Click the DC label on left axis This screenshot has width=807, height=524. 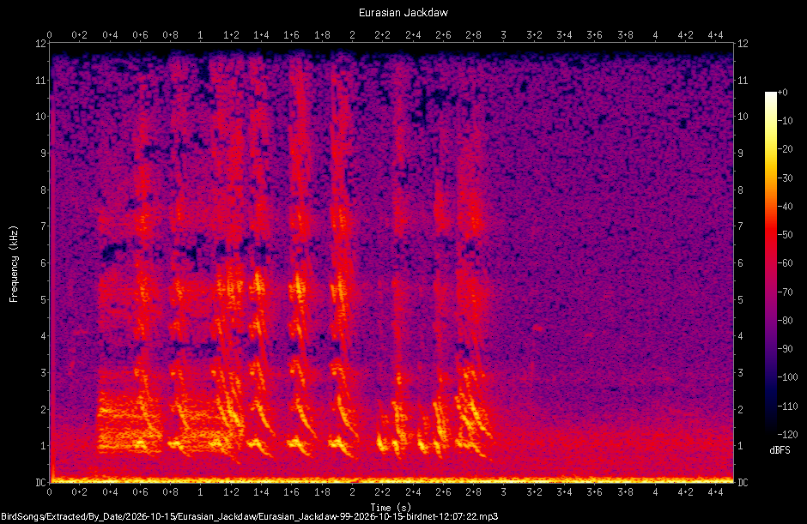click(x=40, y=482)
